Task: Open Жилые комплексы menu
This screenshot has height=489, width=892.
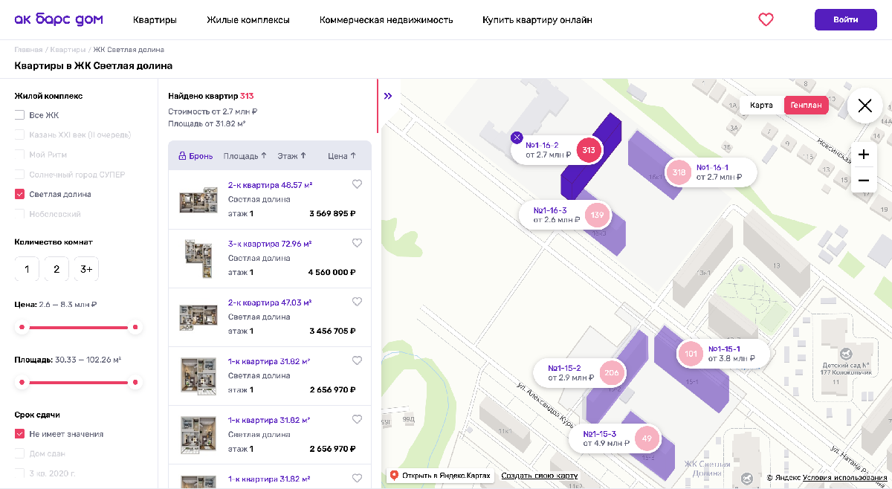Action: pos(248,20)
